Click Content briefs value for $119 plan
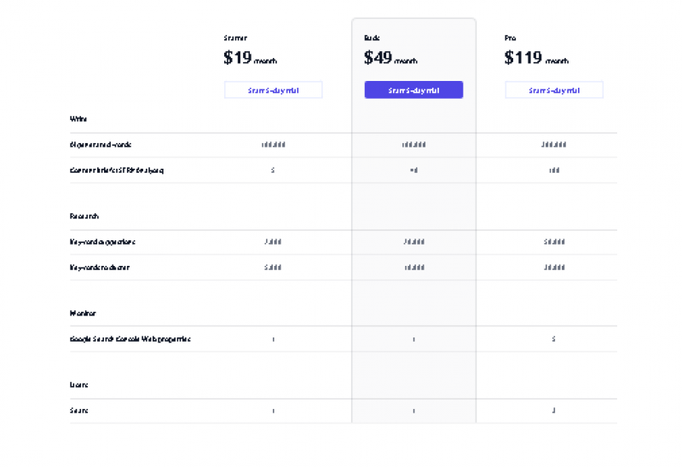Screen dimensions: 682x467 click(x=554, y=170)
